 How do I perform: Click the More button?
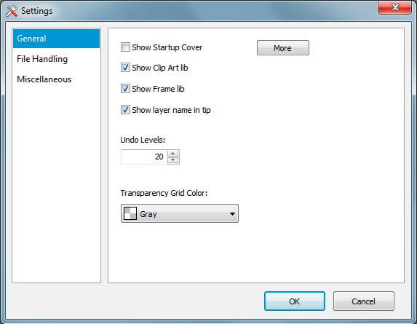click(283, 48)
